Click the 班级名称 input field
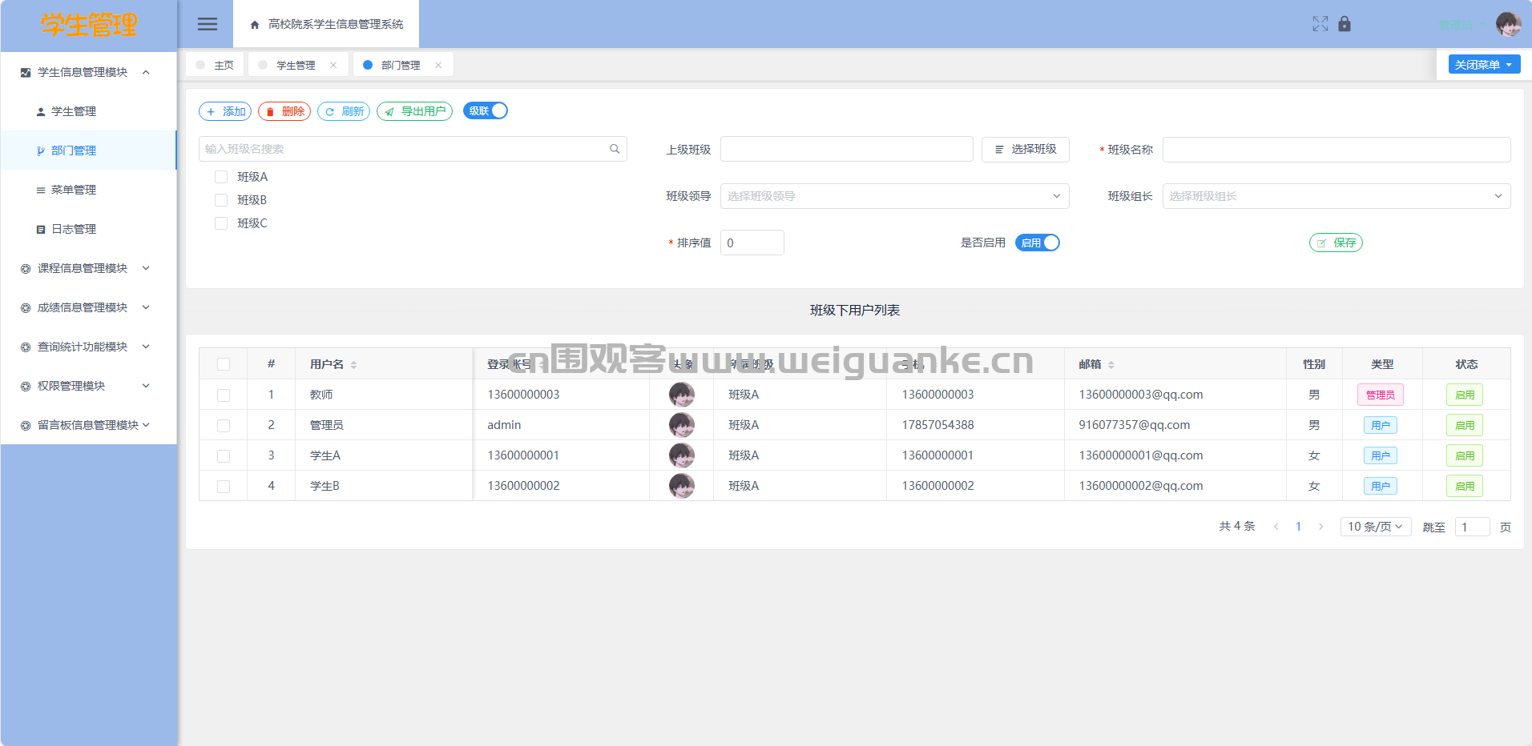Image resolution: width=1532 pixels, height=746 pixels. 1336,150
